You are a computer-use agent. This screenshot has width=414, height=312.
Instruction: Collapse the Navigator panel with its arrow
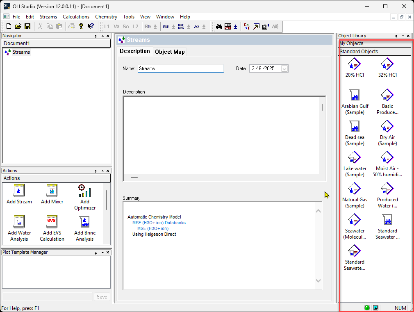tap(102, 36)
